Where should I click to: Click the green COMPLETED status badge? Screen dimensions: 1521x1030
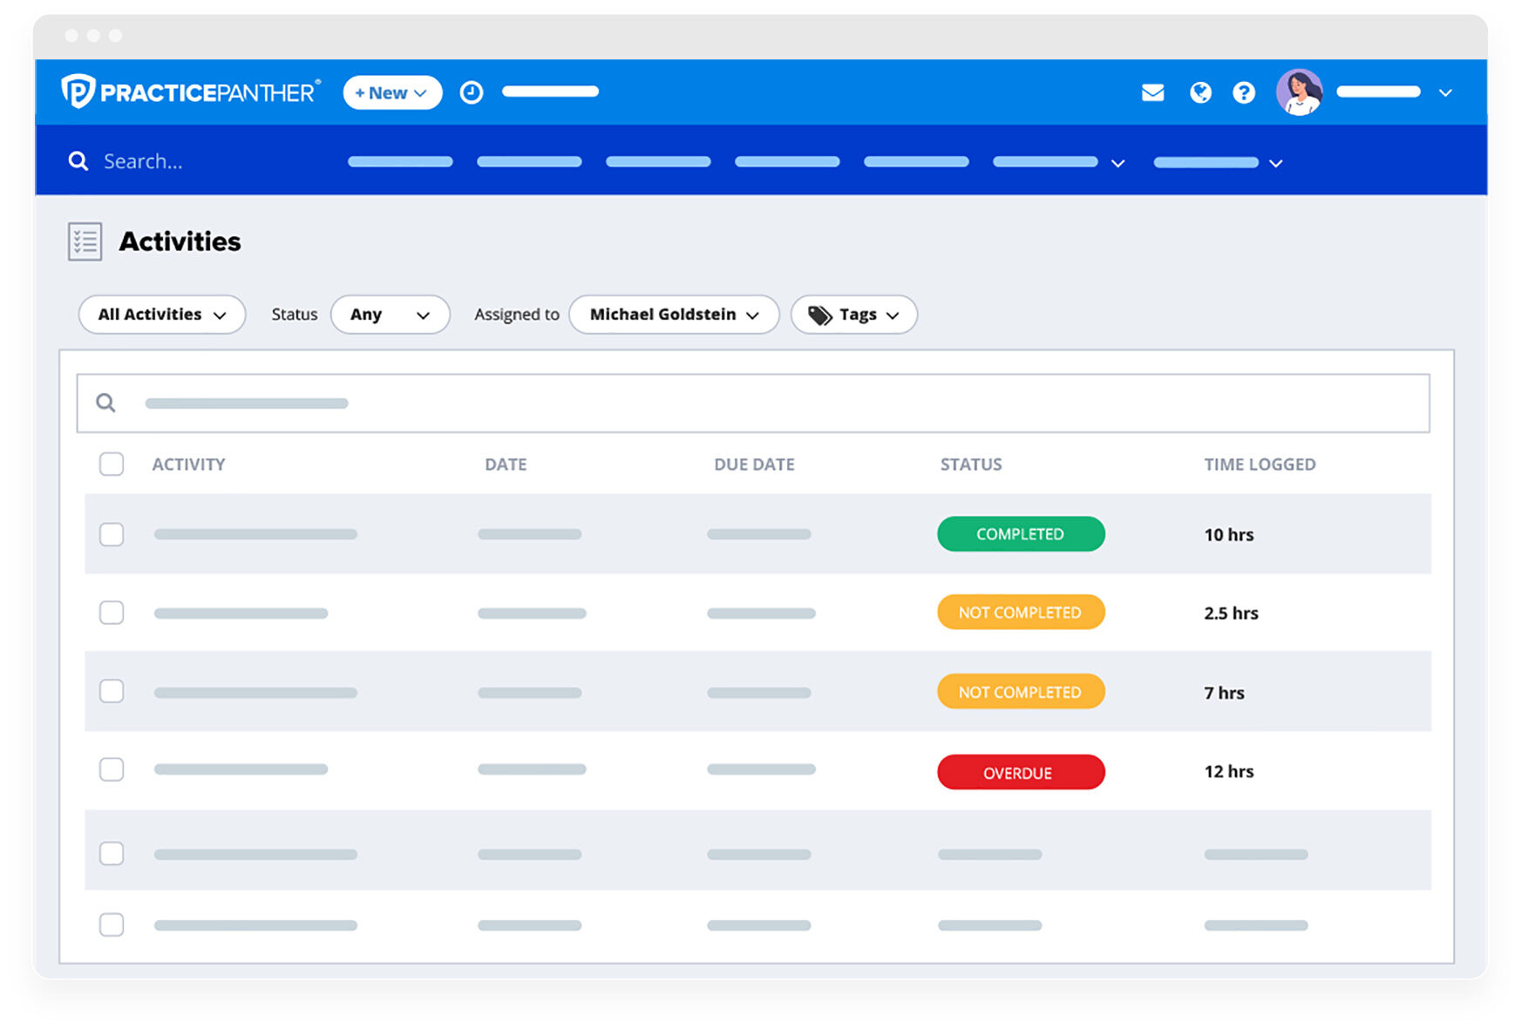[1021, 534]
